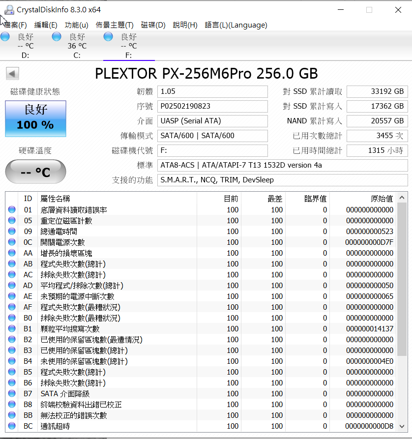Viewport: 412px width, 439px height.
Task: Open the 檔案(F) menu
Action: [x=15, y=25]
